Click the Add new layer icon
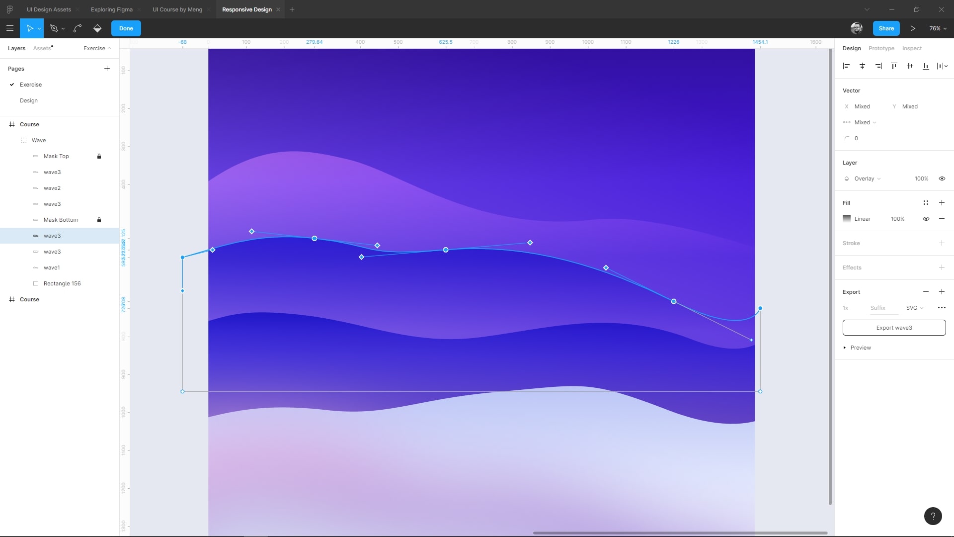954x537 pixels. 107,68
